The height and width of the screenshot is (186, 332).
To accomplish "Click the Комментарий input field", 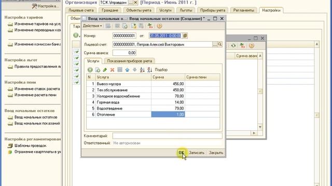I will pos(167,136).
